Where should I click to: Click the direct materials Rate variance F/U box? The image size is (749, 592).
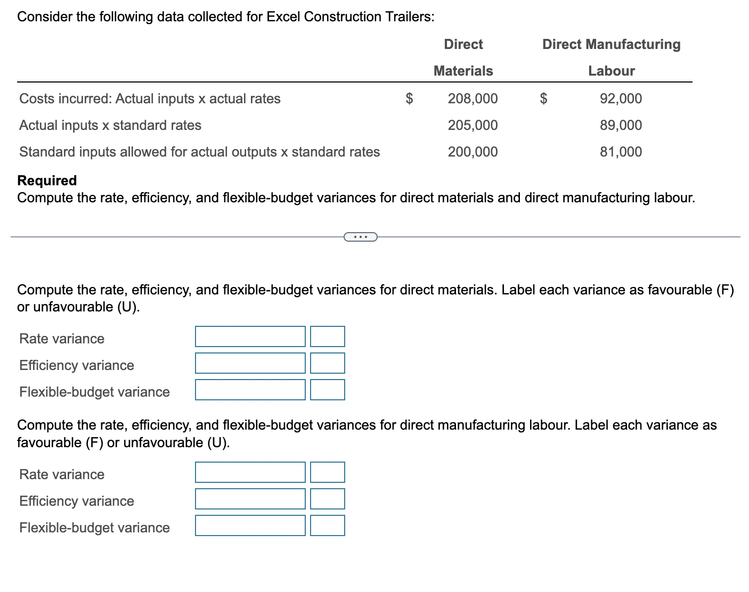click(327, 336)
